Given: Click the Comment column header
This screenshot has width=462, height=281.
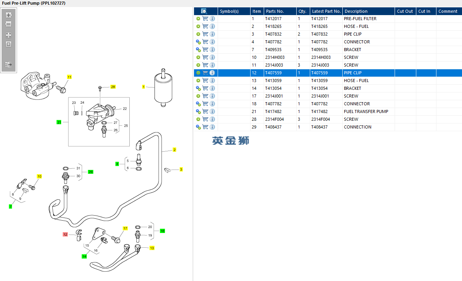Looking at the screenshot, I should click(x=449, y=11).
